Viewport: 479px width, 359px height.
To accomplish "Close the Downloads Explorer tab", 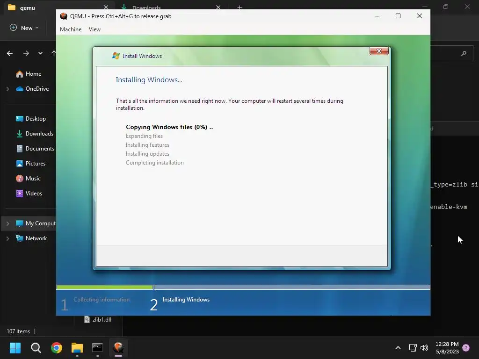I will [218, 7].
